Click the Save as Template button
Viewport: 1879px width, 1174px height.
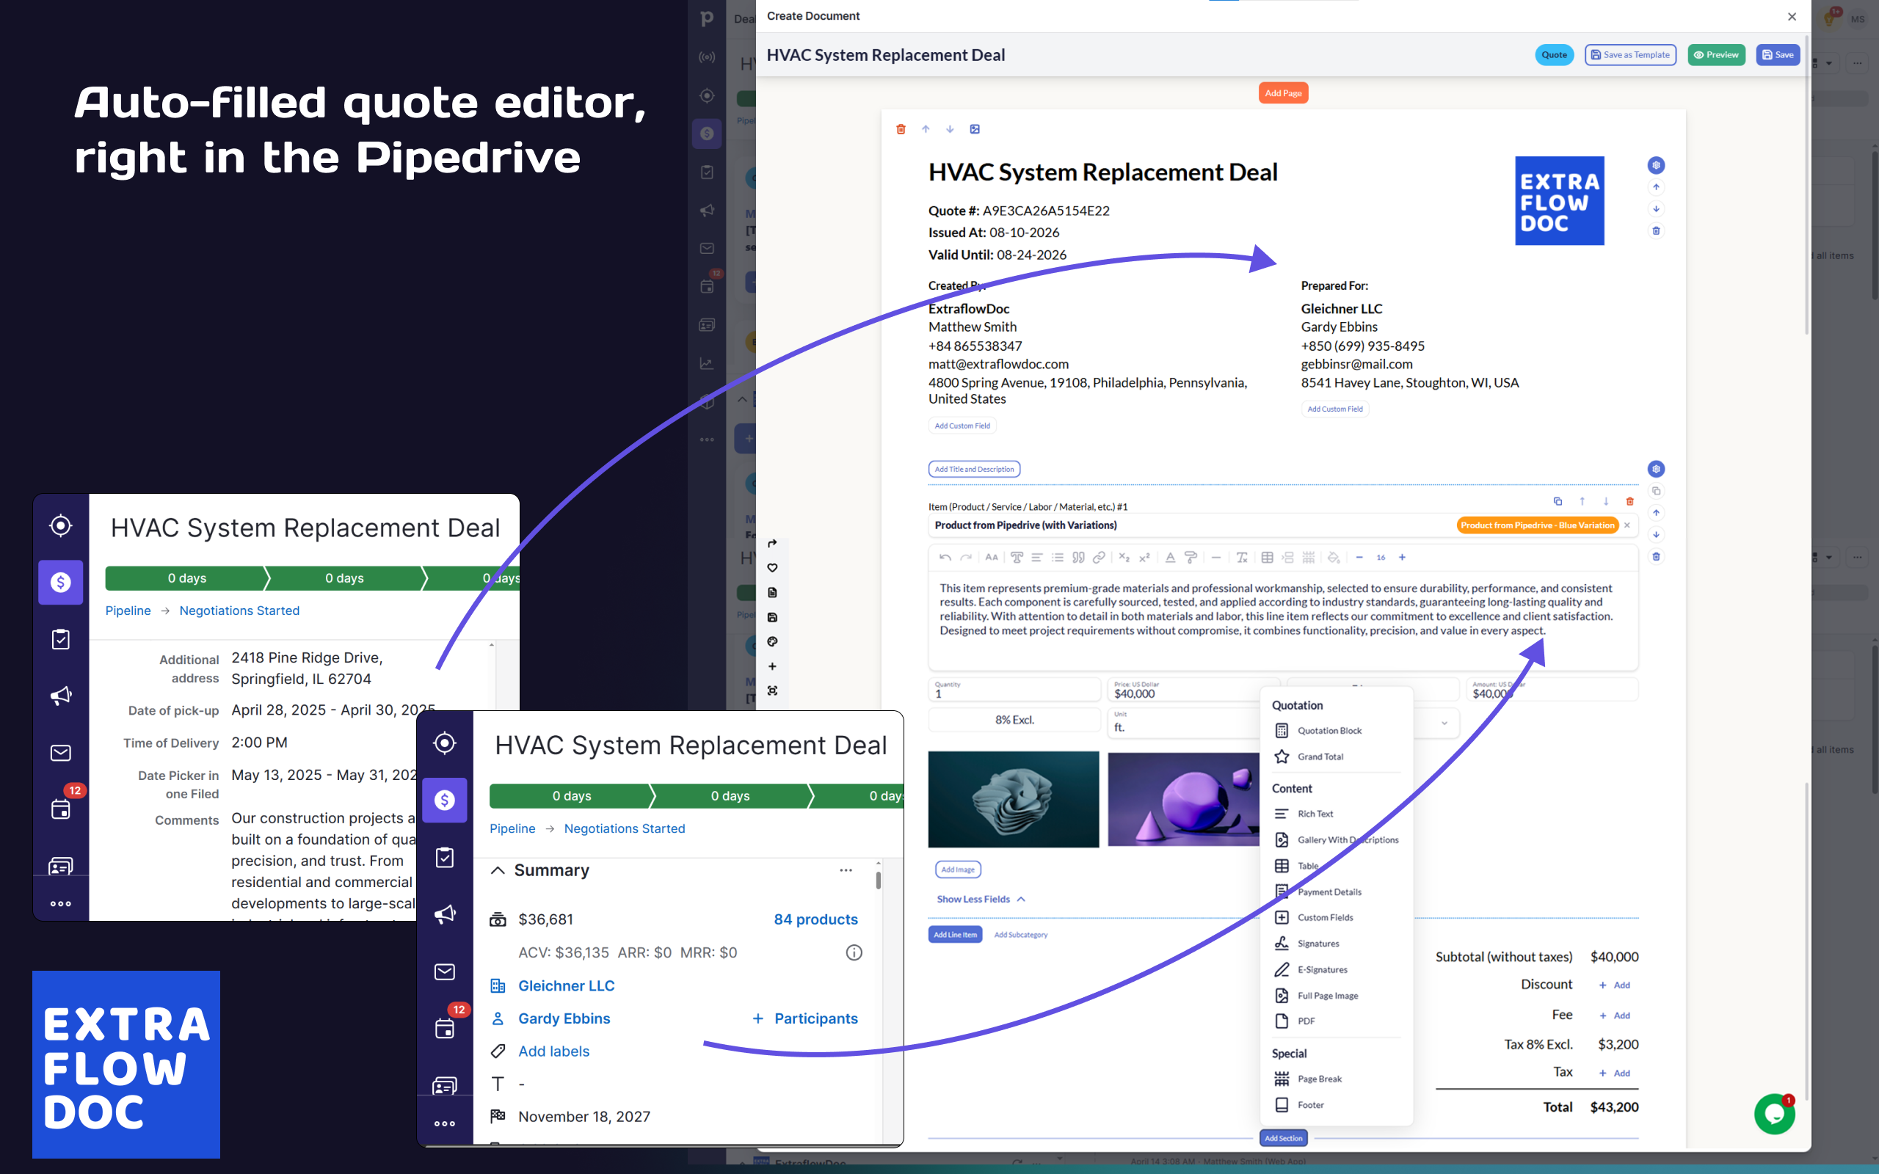[1629, 54]
